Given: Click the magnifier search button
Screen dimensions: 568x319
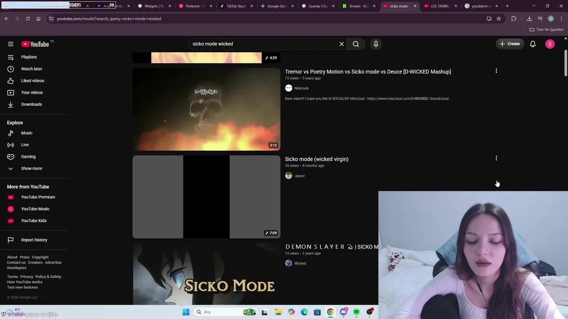Looking at the screenshot, I should 356,44.
